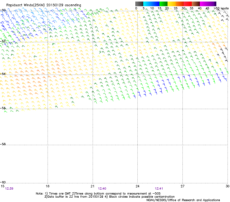This screenshot has height=202, width=230.
Task: Click the '25' label under the color legend
Action: tap(176, 8)
